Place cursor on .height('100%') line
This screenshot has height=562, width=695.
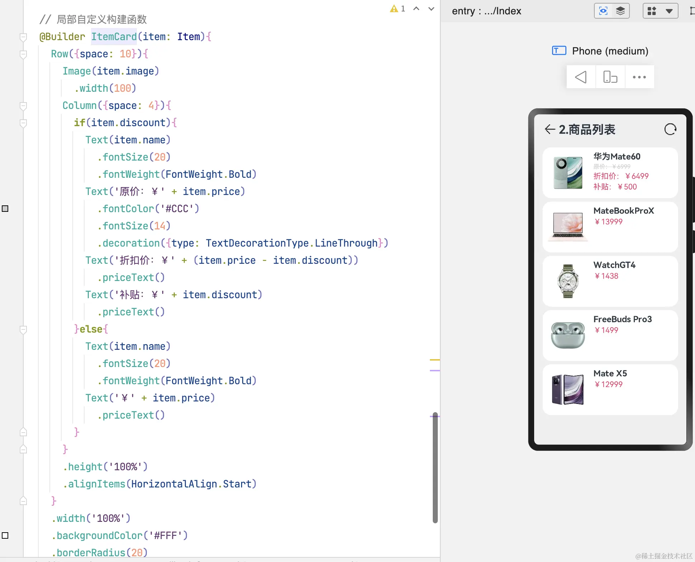[105, 467]
